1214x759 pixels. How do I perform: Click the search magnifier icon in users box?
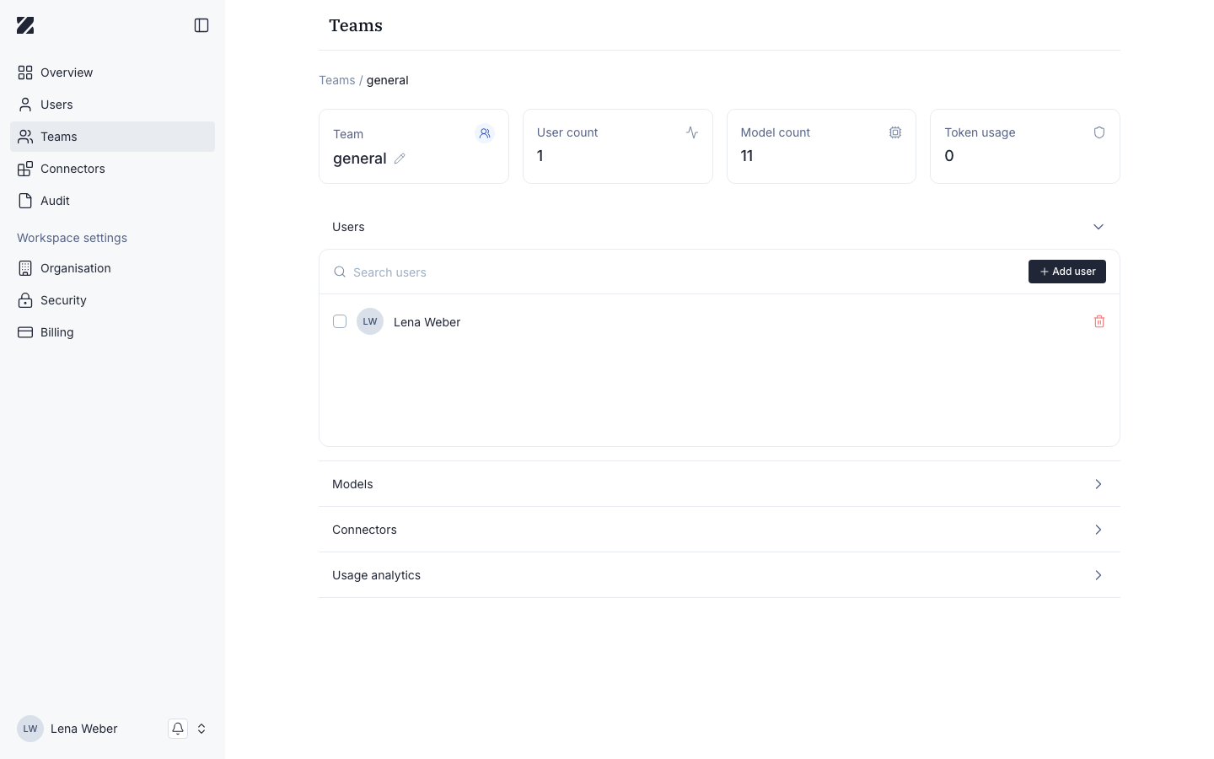[x=340, y=272]
